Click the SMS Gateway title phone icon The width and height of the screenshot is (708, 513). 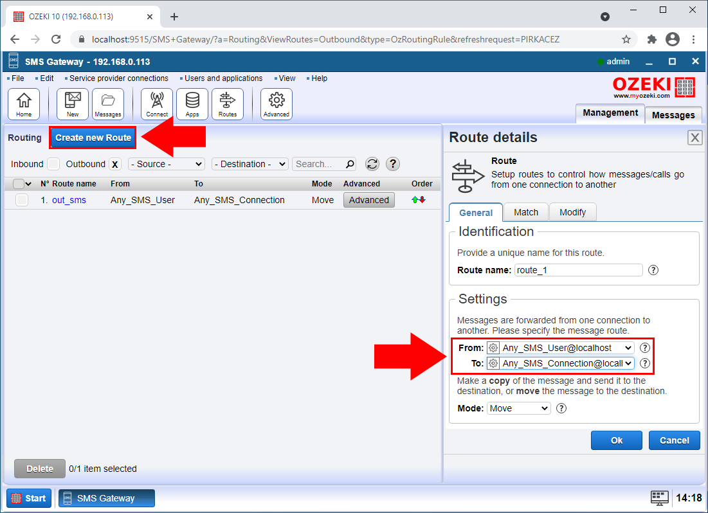(14, 61)
